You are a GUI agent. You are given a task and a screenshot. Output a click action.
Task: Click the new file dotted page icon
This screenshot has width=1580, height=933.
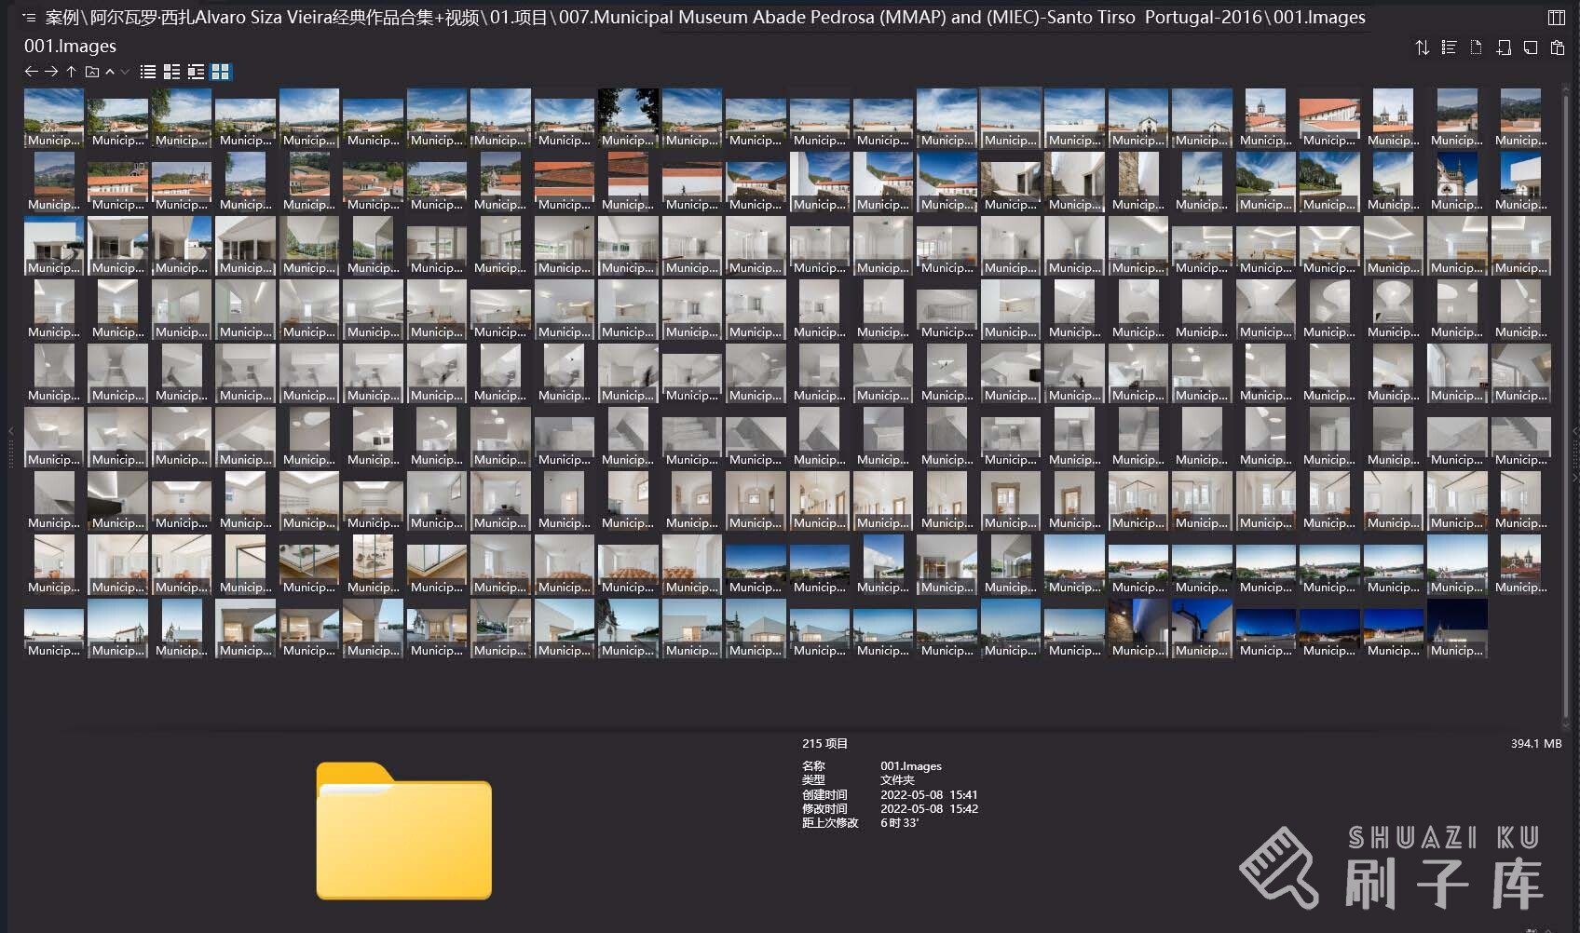(1476, 47)
